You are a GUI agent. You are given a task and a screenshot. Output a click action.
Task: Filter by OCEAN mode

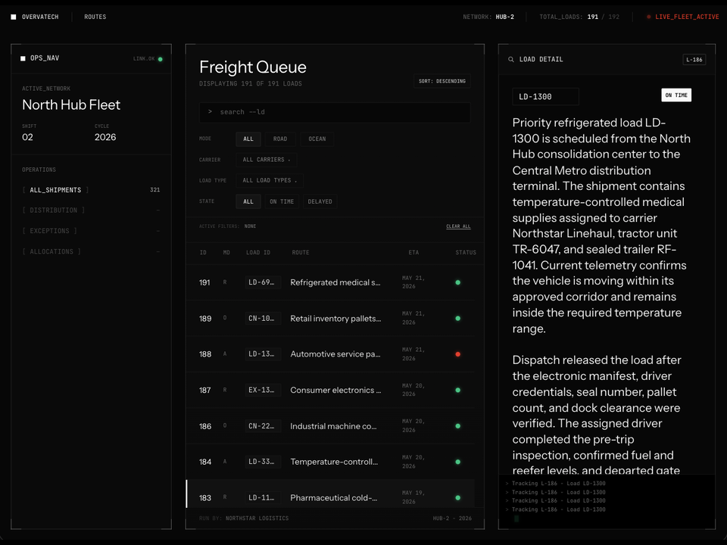(317, 139)
